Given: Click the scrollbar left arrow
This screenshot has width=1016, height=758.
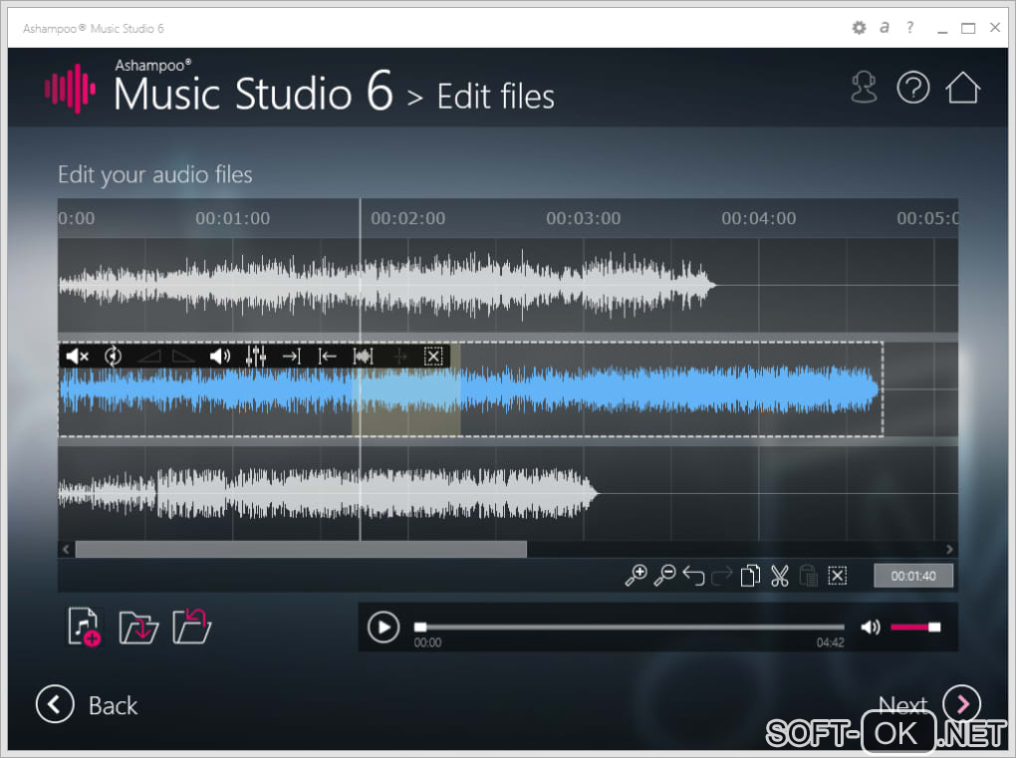Looking at the screenshot, I should 66,550.
